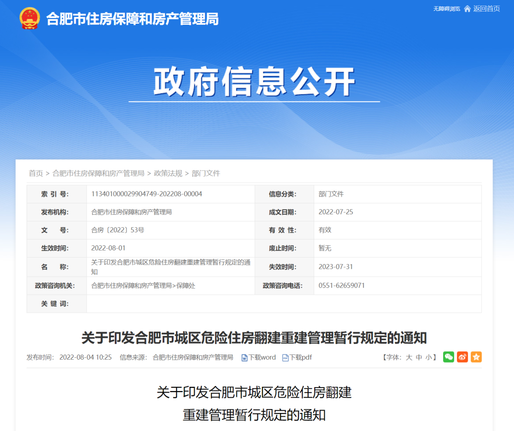Click the 政策咨询电话 label
The width and height of the screenshot is (514, 431).
(x=283, y=286)
